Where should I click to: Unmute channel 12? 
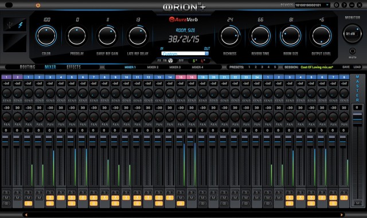[148, 197]
